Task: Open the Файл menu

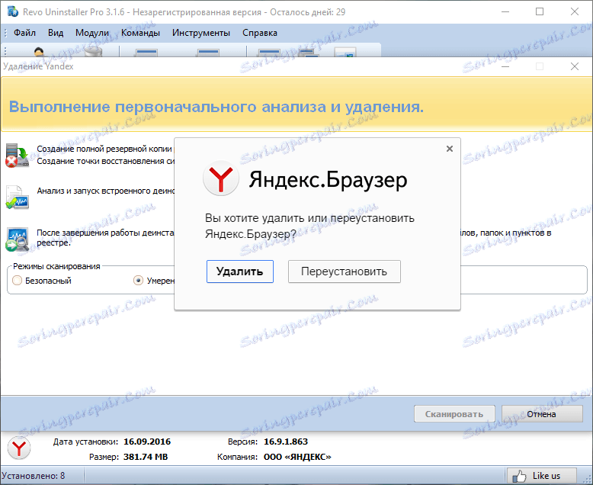Action: pos(24,33)
